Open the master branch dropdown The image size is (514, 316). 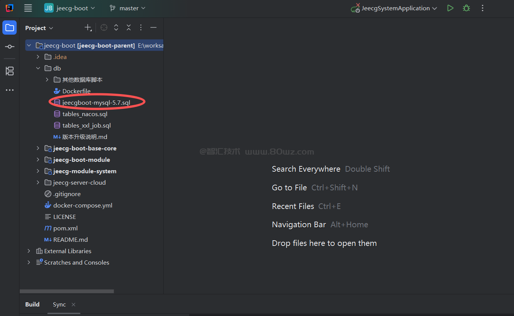point(128,8)
